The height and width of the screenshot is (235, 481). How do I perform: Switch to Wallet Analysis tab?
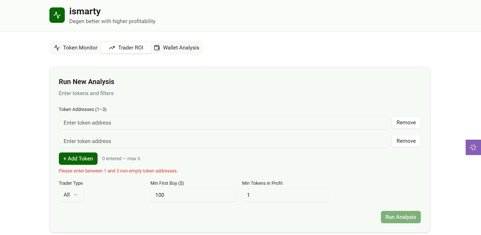coord(177,48)
